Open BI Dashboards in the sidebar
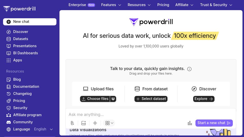 [25, 53]
